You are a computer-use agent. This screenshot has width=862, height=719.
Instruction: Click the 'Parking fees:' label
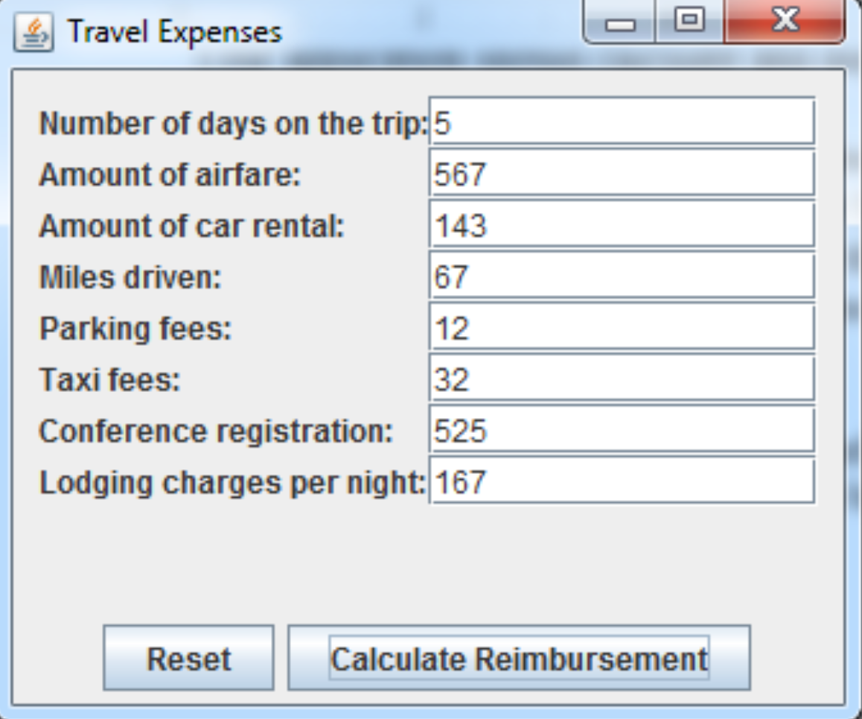coord(135,329)
